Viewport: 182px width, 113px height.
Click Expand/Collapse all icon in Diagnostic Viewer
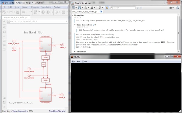click(73, 8)
